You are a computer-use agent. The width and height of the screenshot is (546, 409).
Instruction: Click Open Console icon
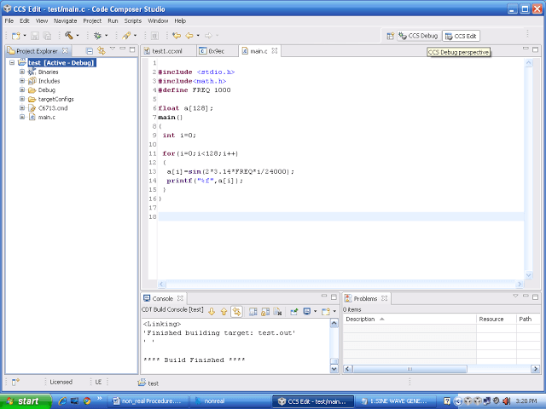[x=326, y=312]
